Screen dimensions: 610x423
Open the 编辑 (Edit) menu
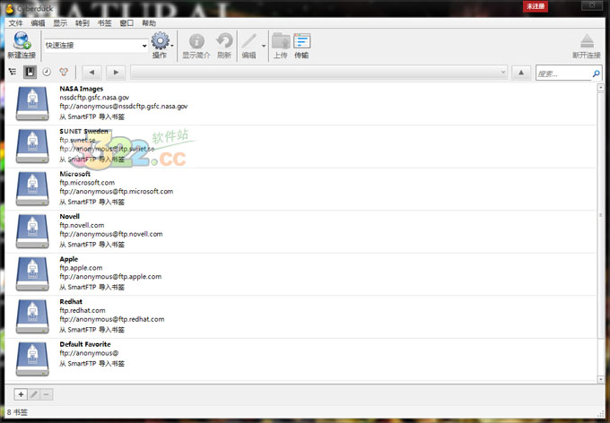38,23
